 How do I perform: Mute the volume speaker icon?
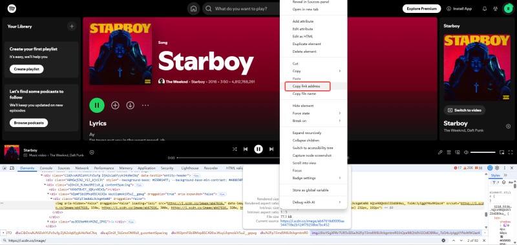tap(466, 152)
